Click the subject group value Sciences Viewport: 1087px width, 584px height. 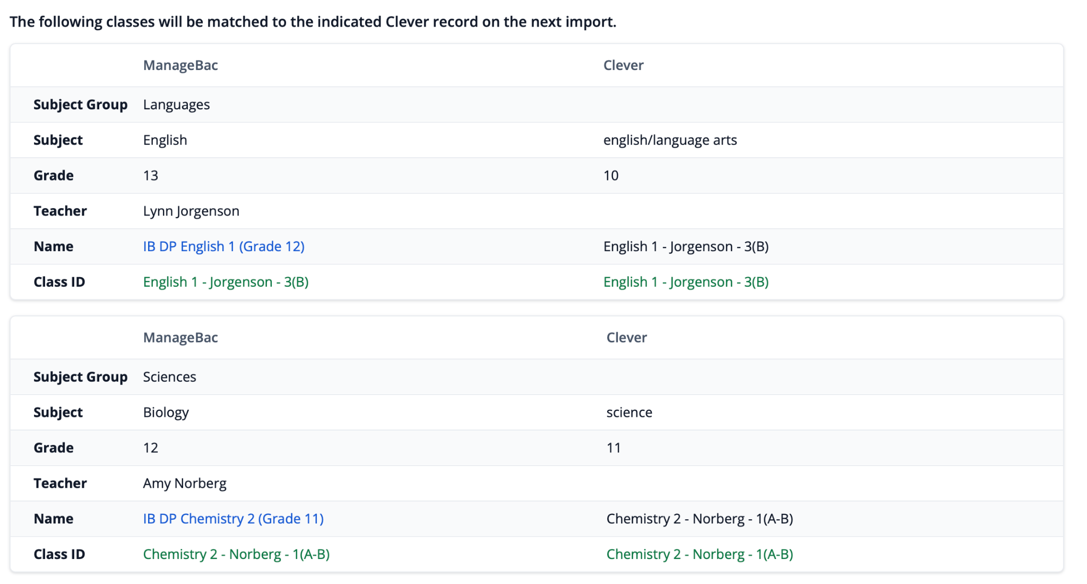[169, 377]
